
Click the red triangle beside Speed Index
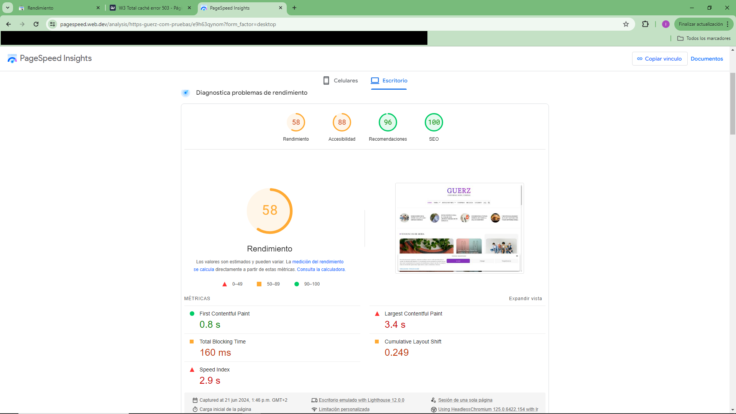point(192,370)
